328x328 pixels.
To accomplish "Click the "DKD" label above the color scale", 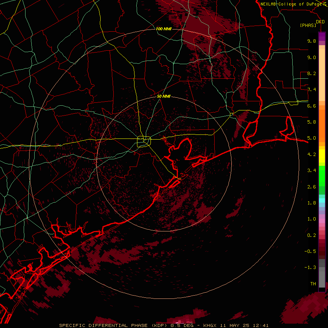I will (320, 22).
